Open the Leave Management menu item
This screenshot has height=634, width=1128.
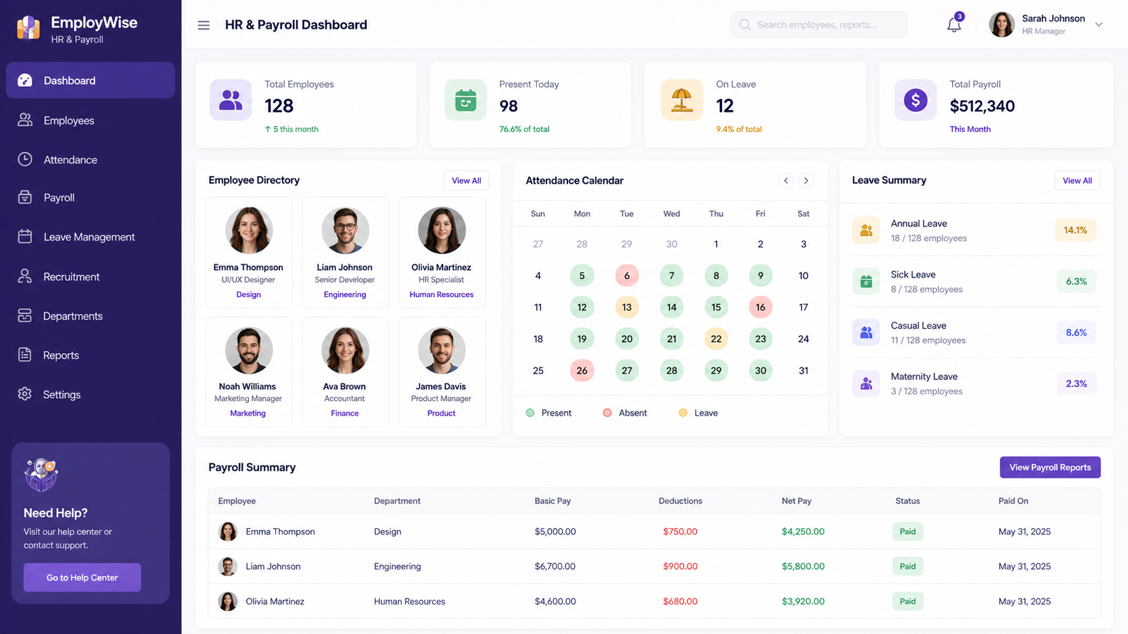click(x=90, y=236)
